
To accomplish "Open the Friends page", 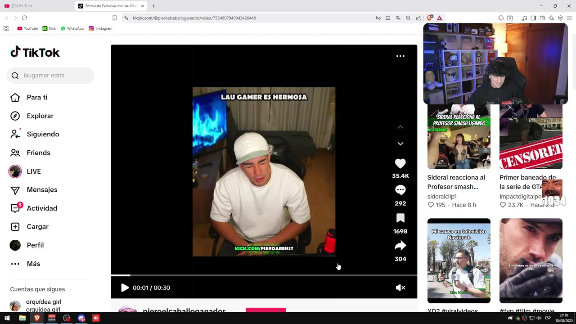I will (x=38, y=153).
